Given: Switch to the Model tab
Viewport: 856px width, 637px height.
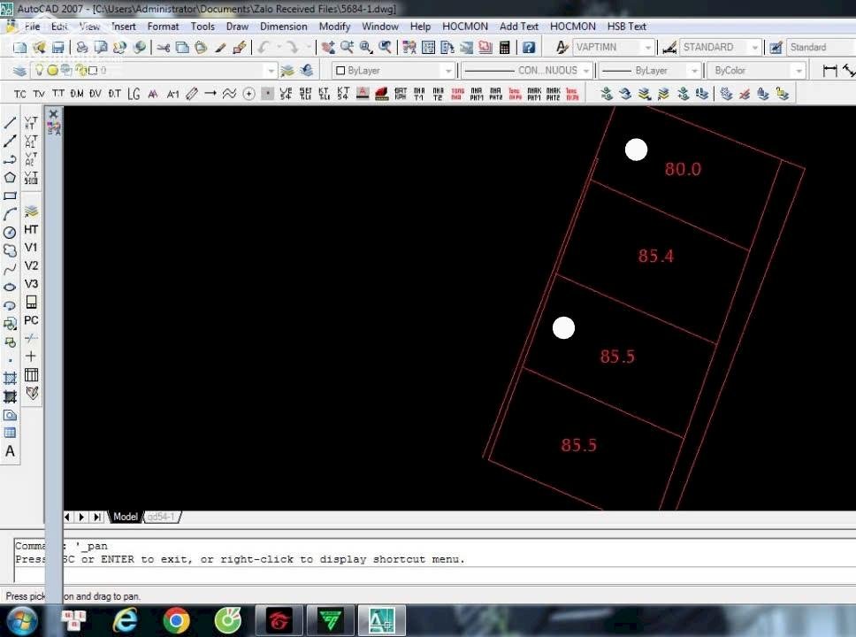Looking at the screenshot, I should (126, 517).
